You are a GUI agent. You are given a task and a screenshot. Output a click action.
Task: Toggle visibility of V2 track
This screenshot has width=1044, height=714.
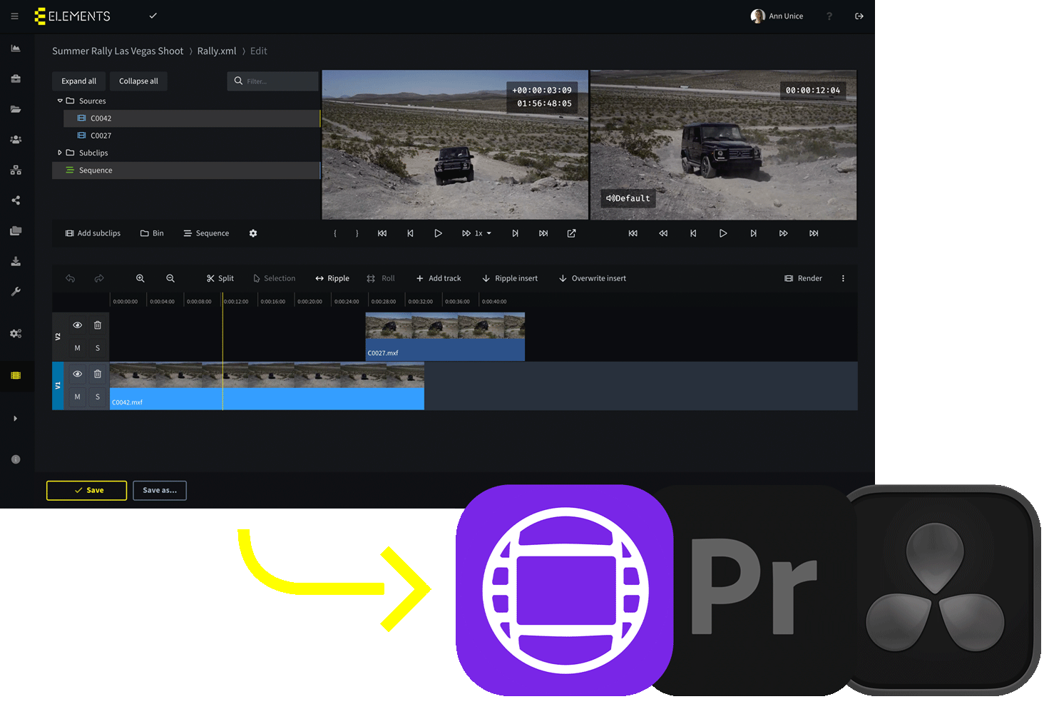click(x=77, y=325)
